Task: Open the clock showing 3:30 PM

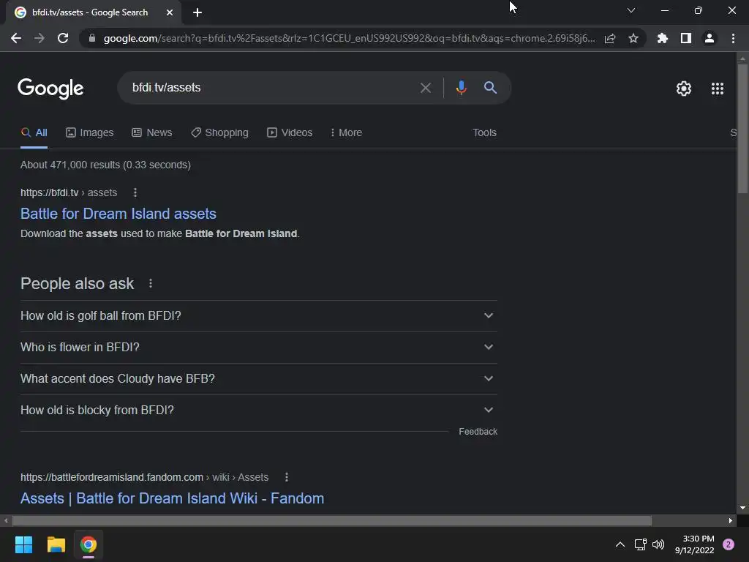Action: pyautogui.click(x=695, y=544)
